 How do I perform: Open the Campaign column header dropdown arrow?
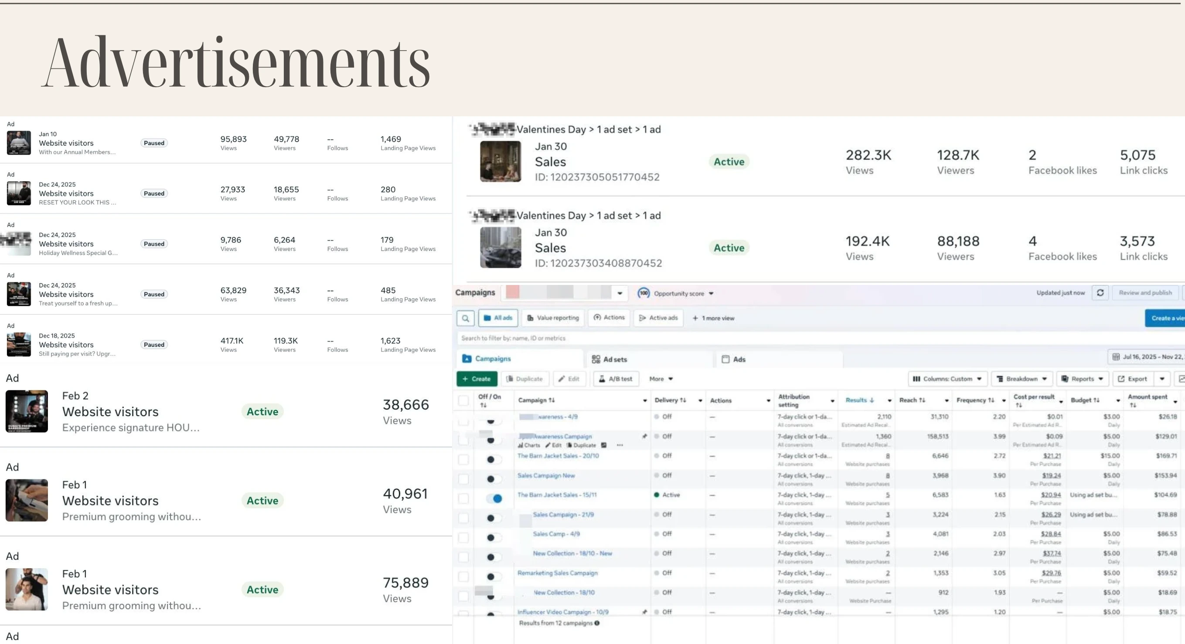point(644,401)
